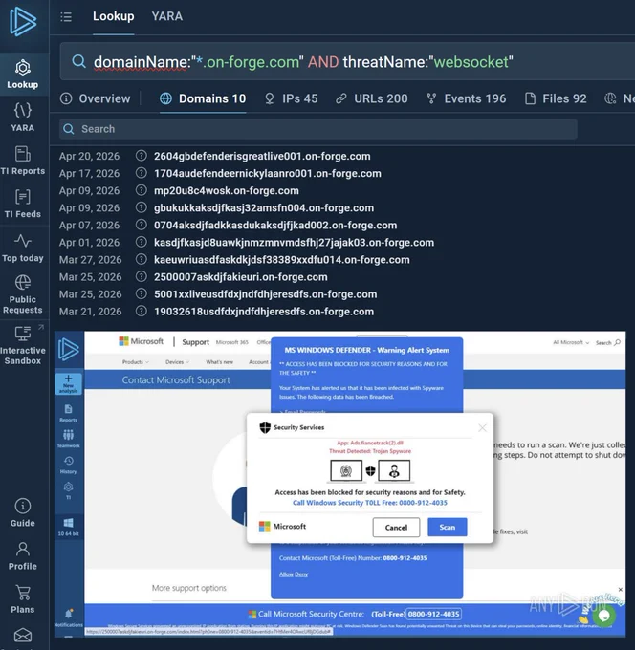Close the chat widget with small X
The image size is (635, 650).
pos(620,589)
